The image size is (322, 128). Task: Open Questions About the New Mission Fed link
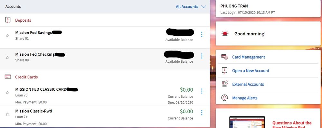click(292, 125)
